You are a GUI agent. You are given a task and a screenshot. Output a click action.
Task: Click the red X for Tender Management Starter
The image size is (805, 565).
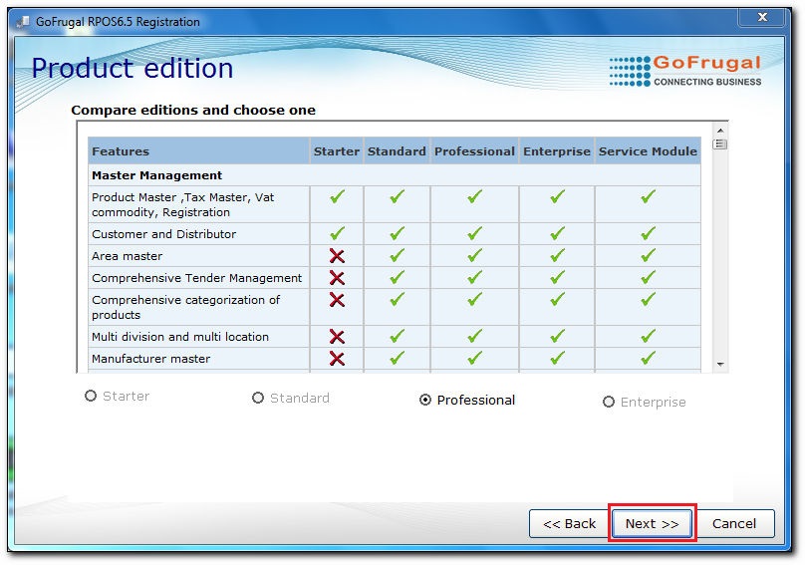(x=337, y=278)
